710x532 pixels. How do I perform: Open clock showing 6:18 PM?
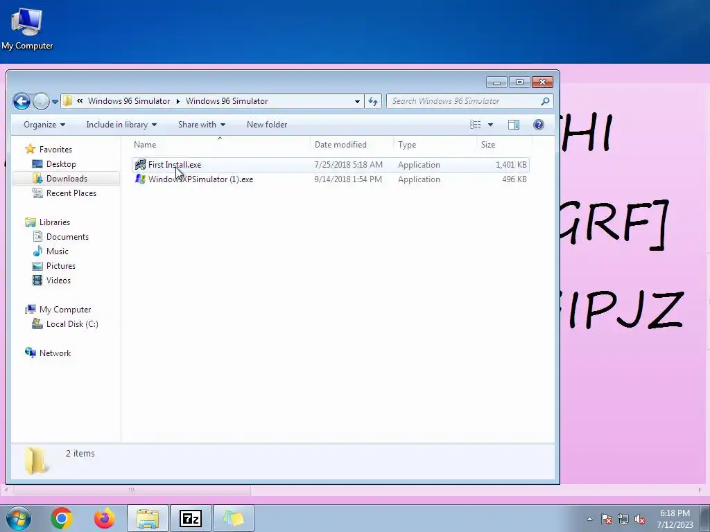click(x=675, y=518)
